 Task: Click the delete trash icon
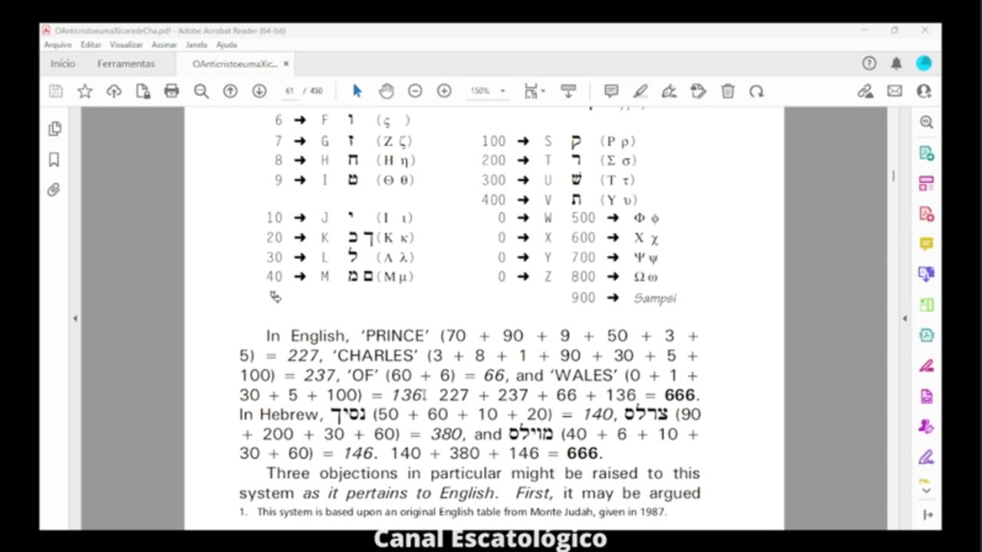tap(728, 91)
